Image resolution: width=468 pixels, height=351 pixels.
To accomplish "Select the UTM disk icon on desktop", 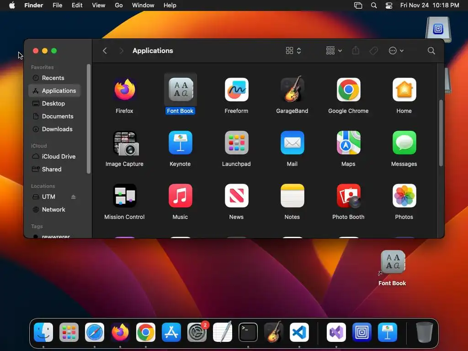I will [438, 29].
